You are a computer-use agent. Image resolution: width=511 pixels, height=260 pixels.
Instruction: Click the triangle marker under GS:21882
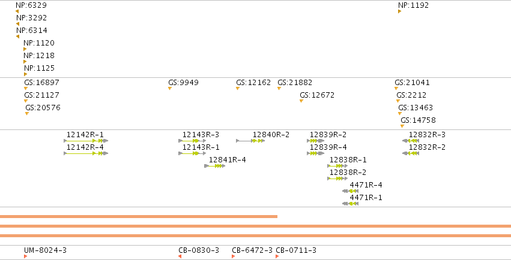tap(279, 89)
